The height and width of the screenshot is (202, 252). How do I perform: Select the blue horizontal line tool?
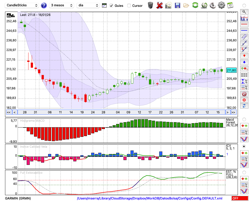click(x=244, y=31)
